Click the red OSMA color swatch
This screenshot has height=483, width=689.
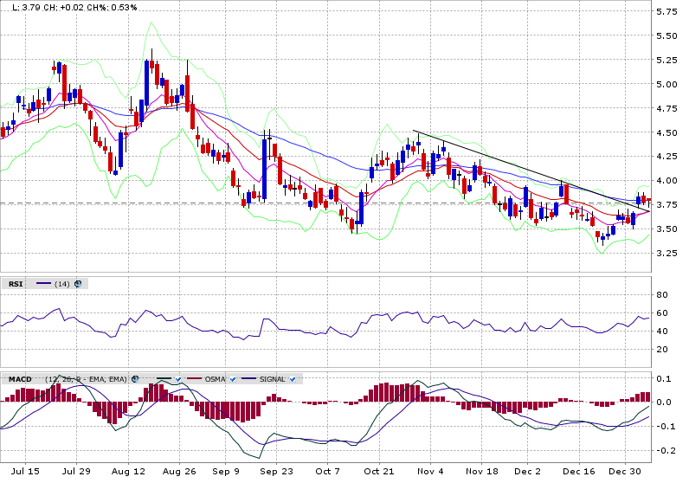[x=192, y=379]
